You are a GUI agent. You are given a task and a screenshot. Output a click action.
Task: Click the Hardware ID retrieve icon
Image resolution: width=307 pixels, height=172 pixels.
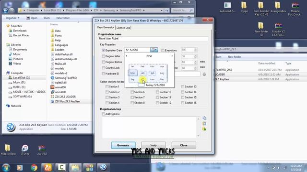click(x=204, y=74)
